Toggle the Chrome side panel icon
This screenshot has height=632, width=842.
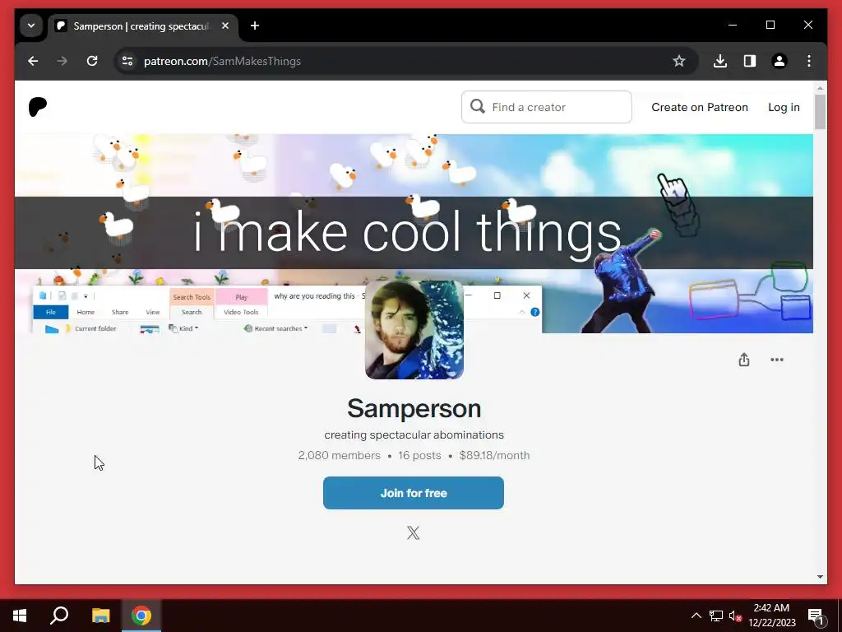[750, 61]
